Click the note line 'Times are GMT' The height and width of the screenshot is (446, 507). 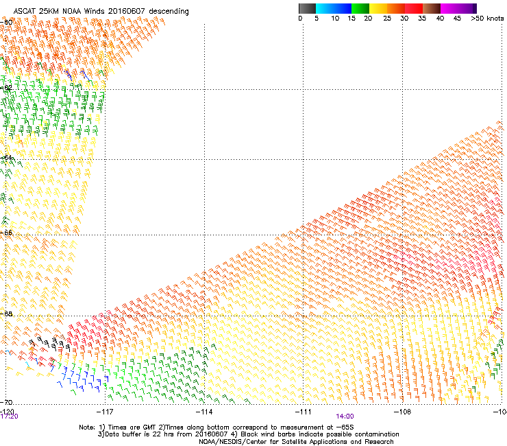[x=217, y=427]
